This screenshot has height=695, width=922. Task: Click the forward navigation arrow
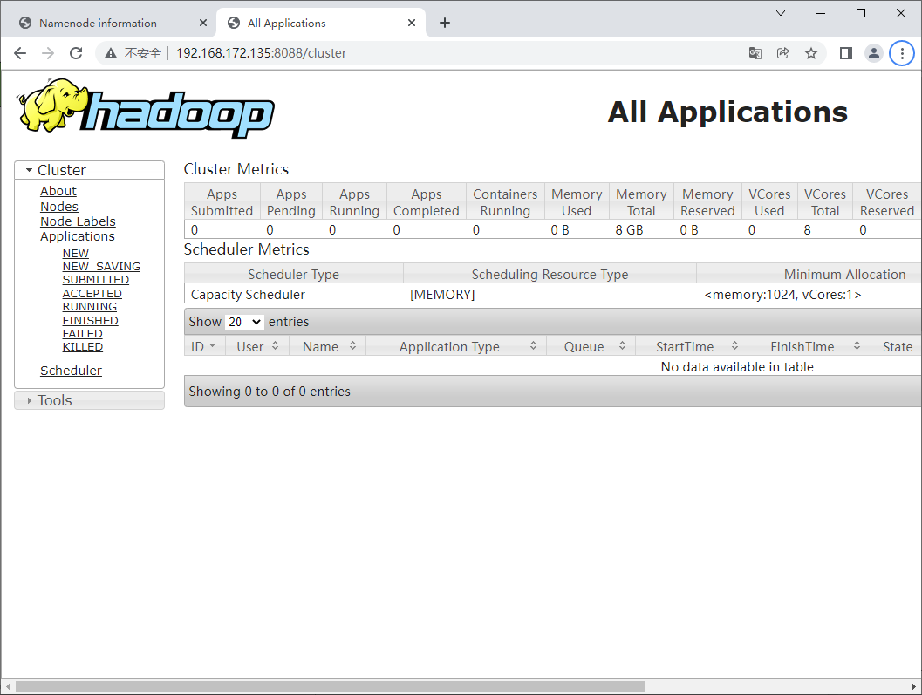(48, 53)
